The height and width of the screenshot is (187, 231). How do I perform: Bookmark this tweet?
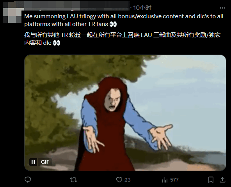point(211,180)
